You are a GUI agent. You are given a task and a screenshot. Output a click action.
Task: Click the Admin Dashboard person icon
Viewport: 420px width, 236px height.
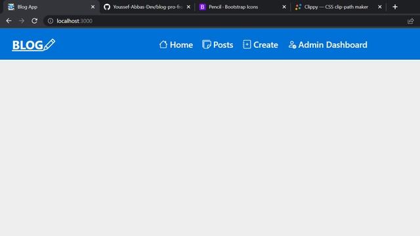(292, 45)
